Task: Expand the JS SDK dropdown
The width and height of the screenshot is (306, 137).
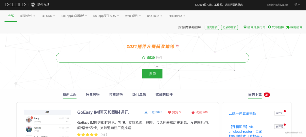Action: [x=48, y=16]
